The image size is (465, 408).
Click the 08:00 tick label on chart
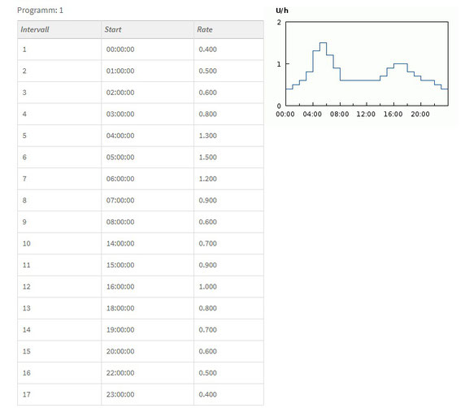[339, 114]
